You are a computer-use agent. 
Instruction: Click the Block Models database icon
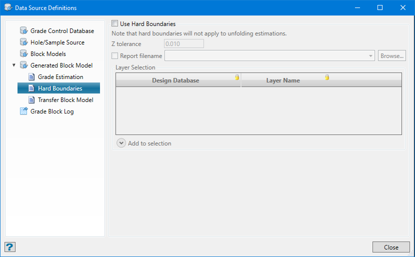tap(23, 54)
